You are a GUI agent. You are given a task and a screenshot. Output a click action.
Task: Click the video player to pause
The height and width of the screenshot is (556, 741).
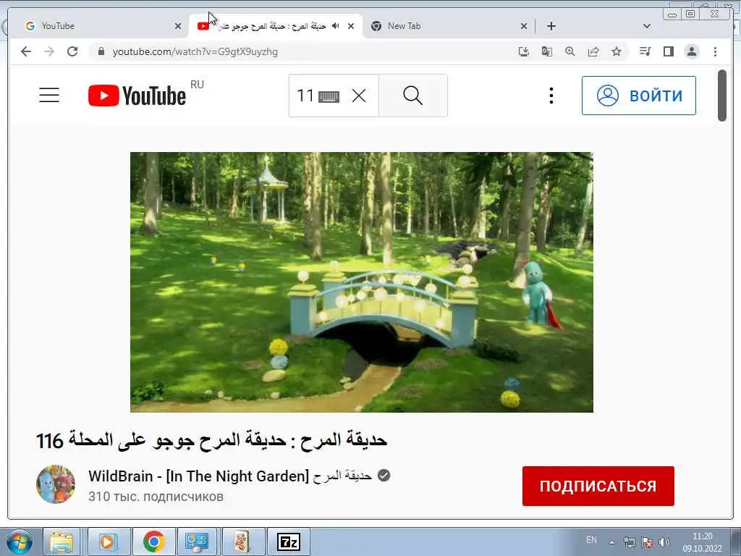(x=362, y=282)
